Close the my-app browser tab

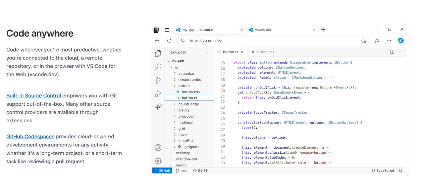pos(241,30)
